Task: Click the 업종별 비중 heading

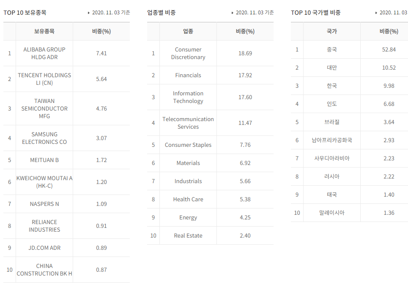Action: (162, 13)
